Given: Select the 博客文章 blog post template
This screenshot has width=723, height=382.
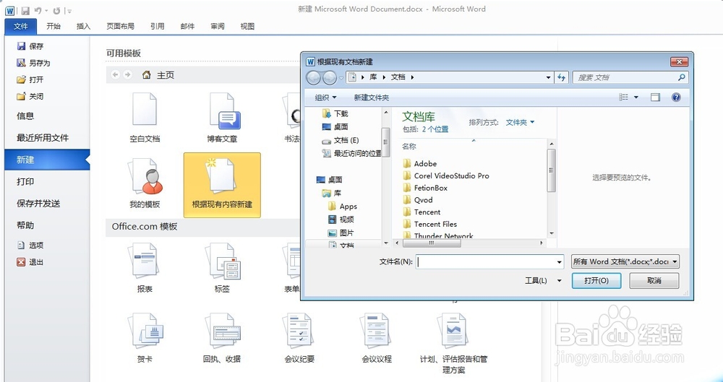Looking at the screenshot, I should [222, 118].
